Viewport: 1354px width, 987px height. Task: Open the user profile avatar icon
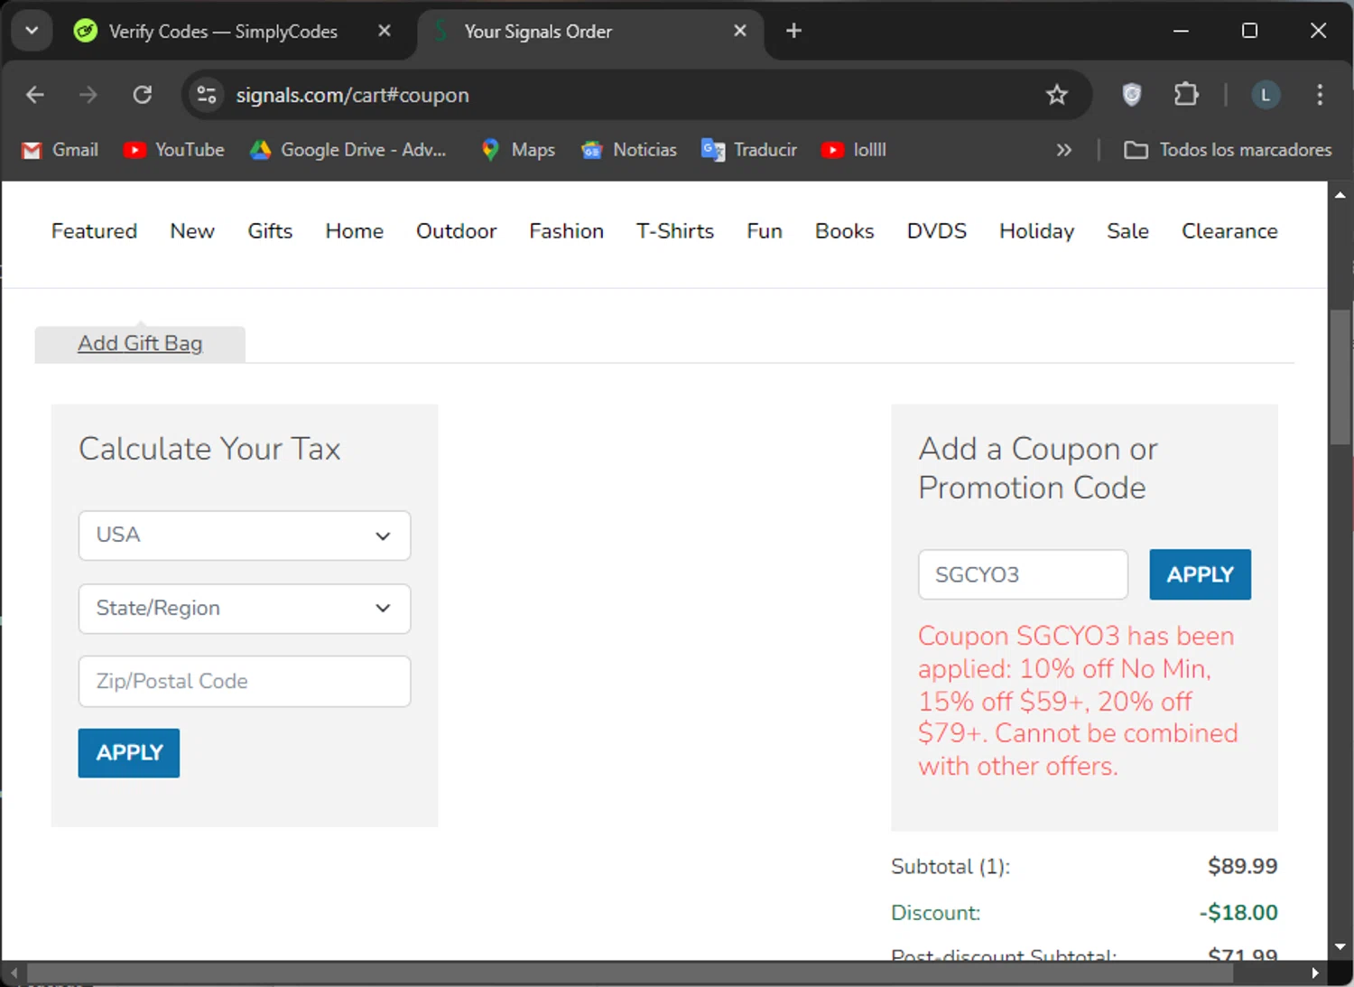click(x=1265, y=95)
